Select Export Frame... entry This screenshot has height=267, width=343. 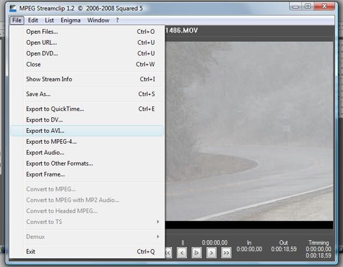(87, 175)
